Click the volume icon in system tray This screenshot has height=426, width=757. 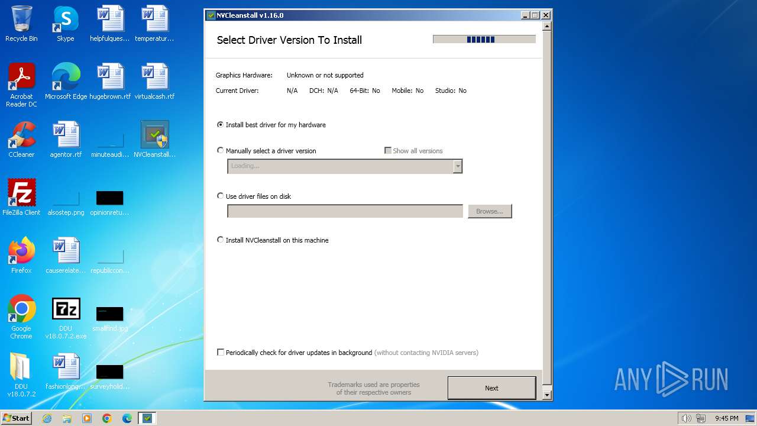pyautogui.click(x=686, y=418)
